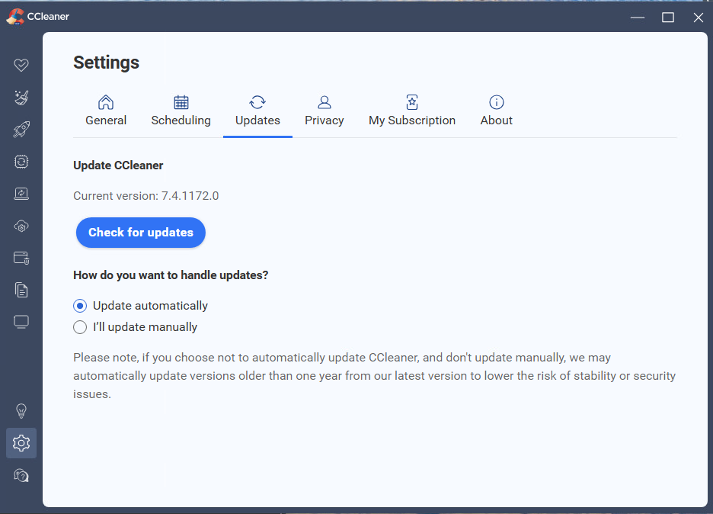Open the monitor sidebar icon
This screenshot has width=713, height=514.
pyautogui.click(x=21, y=322)
